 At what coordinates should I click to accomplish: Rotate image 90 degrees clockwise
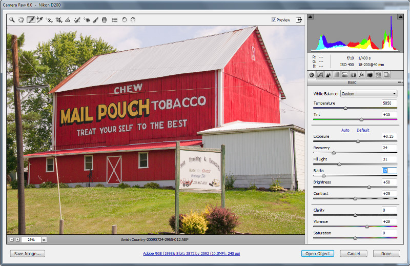[x=133, y=19]
